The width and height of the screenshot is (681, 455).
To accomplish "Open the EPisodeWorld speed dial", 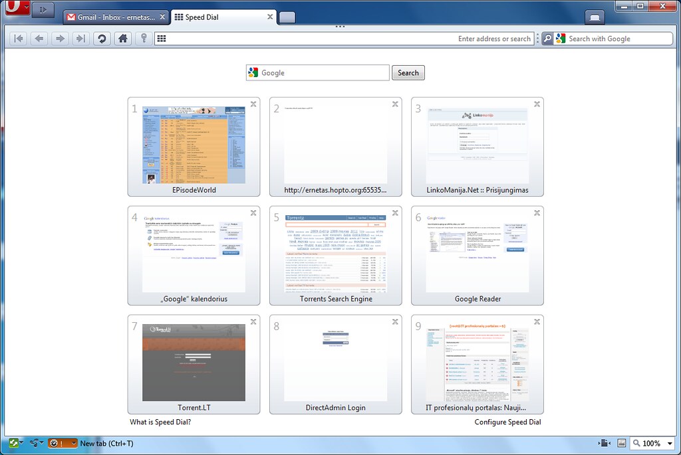I will click(x=194, y=147).
